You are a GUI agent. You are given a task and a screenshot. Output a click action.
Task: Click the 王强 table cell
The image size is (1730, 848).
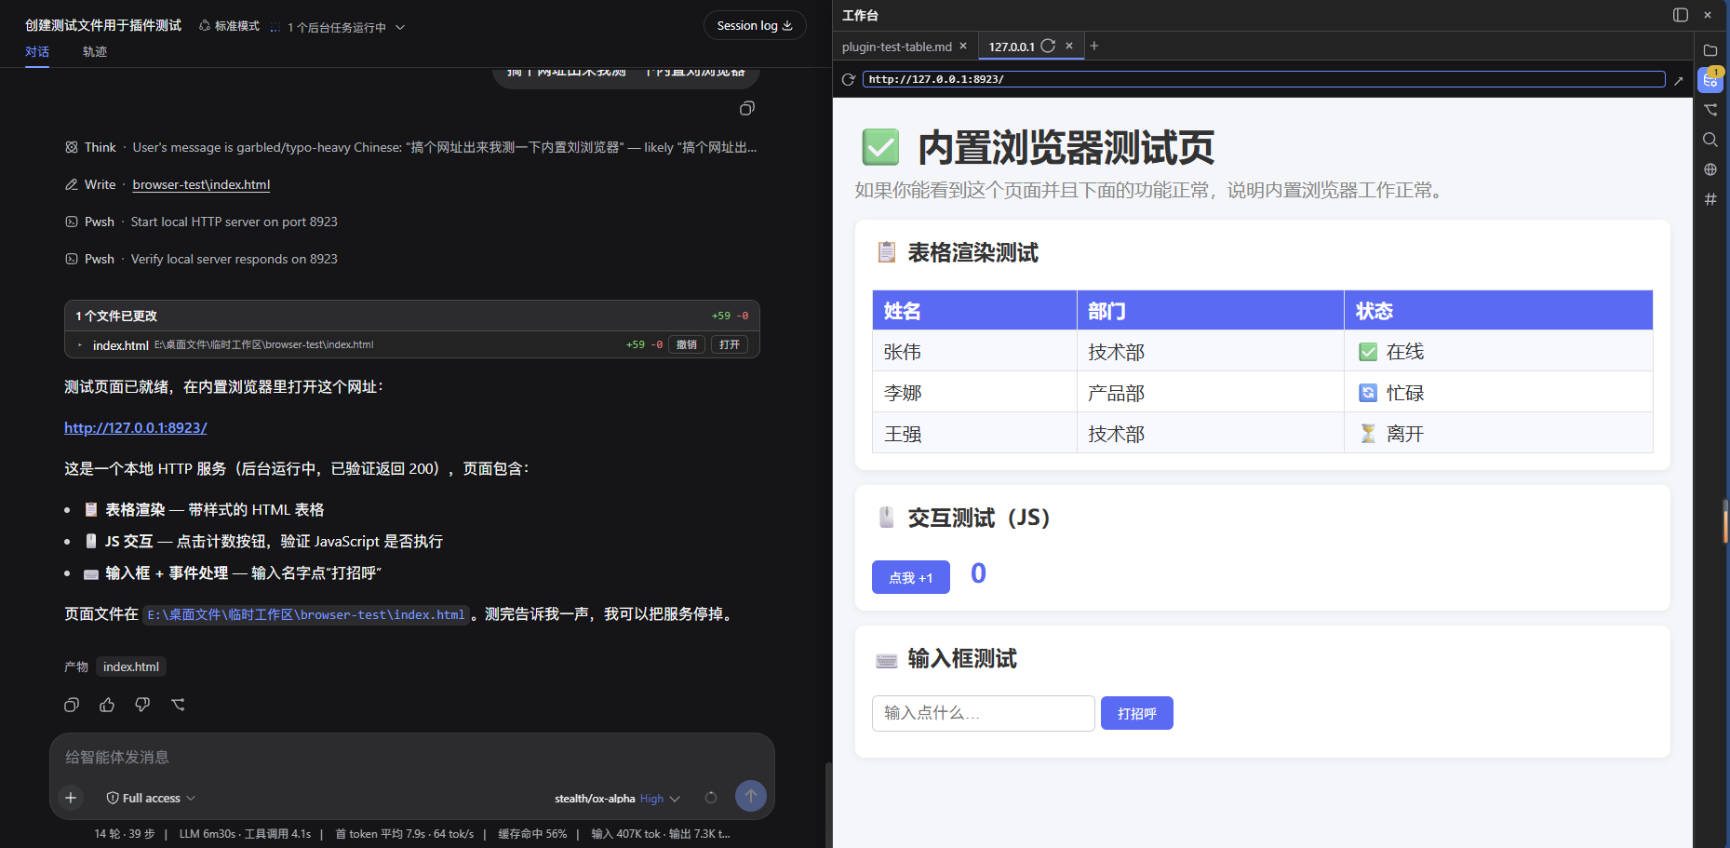click(974, 434)
